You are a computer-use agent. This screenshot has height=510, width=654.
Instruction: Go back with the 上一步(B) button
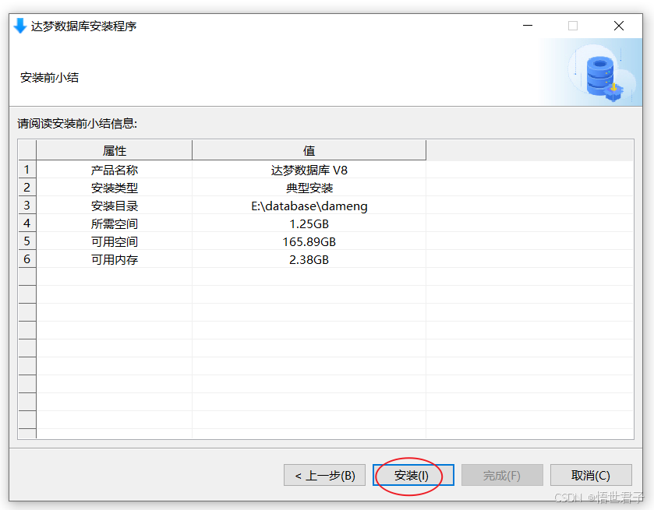pos(324,476)
